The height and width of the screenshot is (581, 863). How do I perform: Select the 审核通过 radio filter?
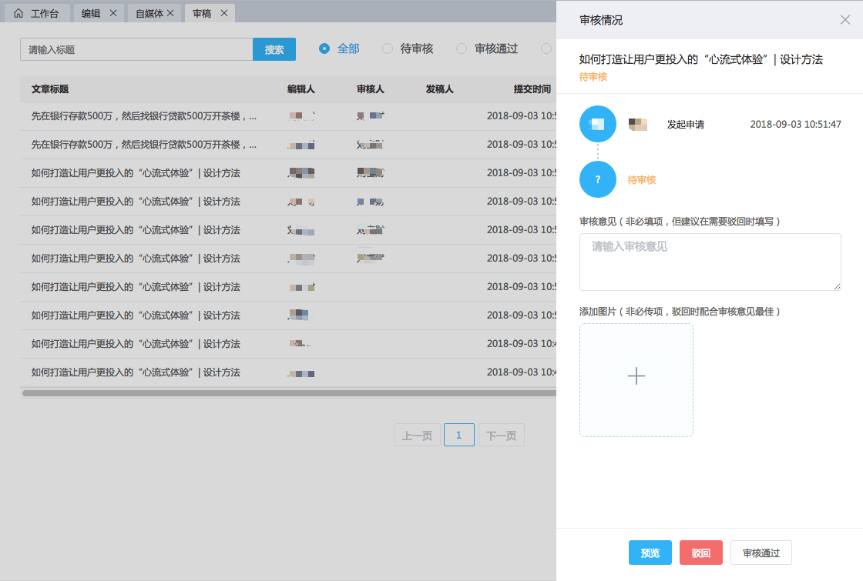[462, 48]
